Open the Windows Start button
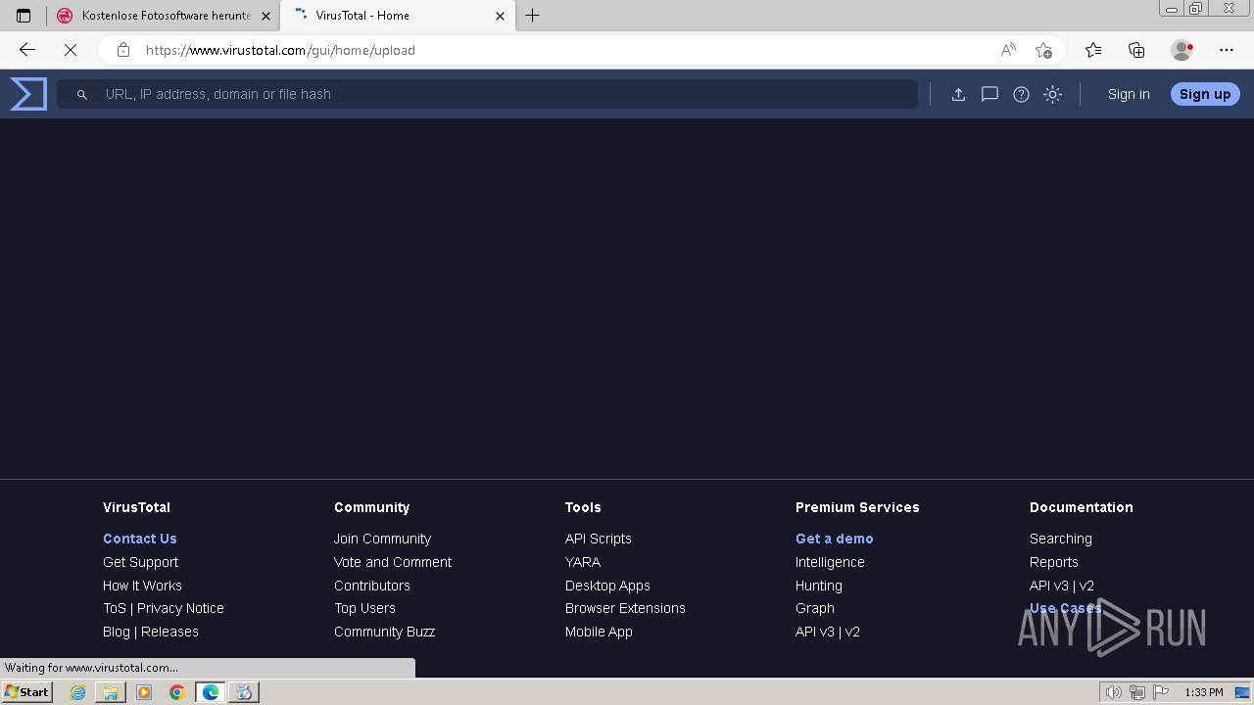This screenshot has width=1254, height=705. pyautogui.click(x=27, y=691)
